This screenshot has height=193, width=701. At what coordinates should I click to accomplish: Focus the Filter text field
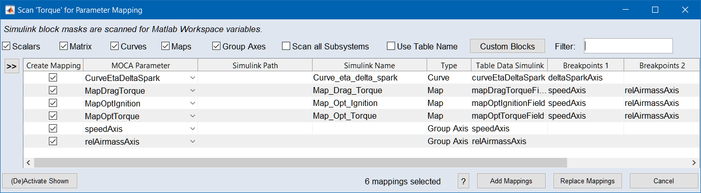click(x=628, y=46)
